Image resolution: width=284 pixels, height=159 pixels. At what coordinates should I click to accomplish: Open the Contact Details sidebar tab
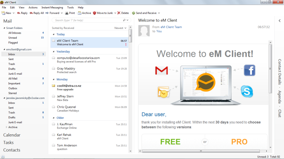280,72
